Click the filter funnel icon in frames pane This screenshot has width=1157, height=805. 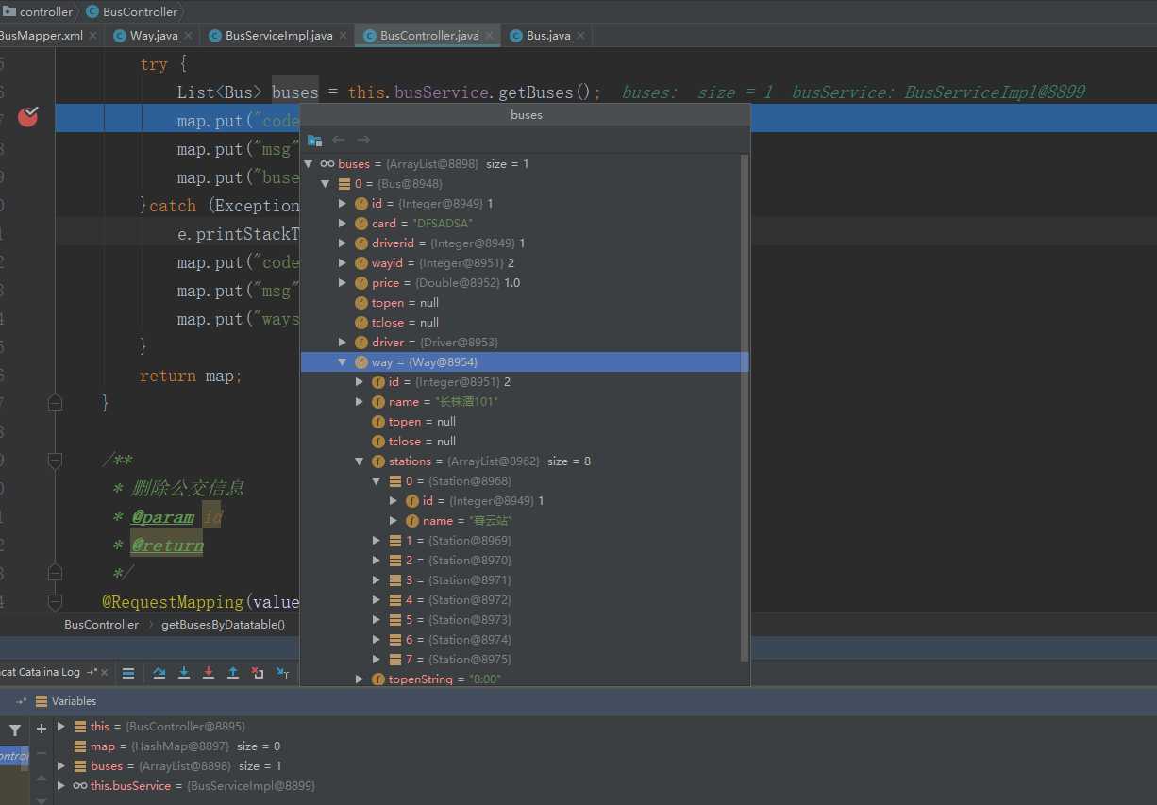[15, 730]
